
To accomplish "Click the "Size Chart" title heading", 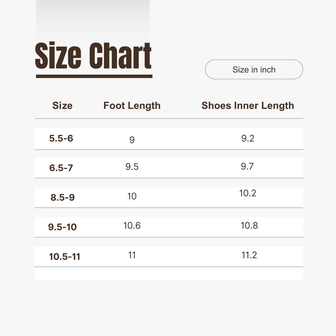I will pyautogui.click(x=93, y=57).
